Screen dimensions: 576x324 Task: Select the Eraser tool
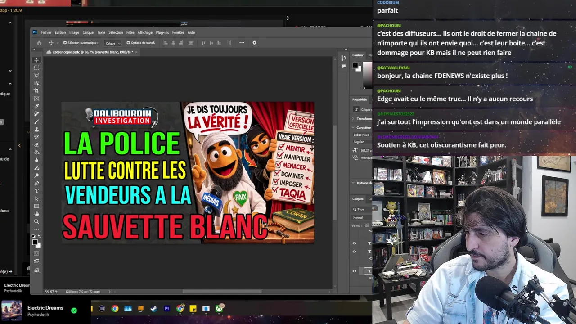tap(37, 144)
